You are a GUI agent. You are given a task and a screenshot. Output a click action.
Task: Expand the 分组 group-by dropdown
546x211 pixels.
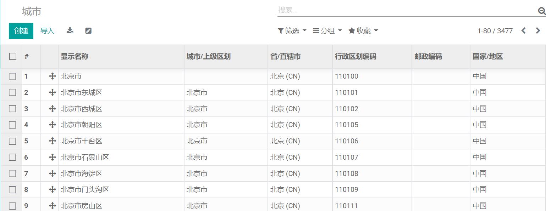pyautogui.click(x=327, y=31)
